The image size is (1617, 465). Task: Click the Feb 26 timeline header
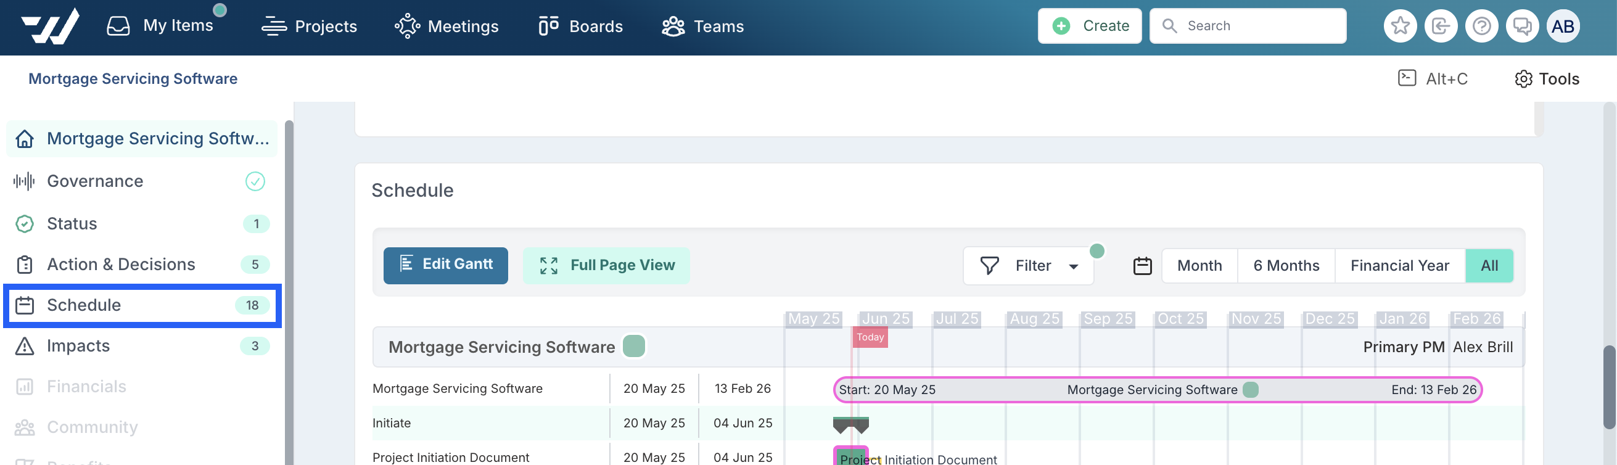[x=1476, y=319]
